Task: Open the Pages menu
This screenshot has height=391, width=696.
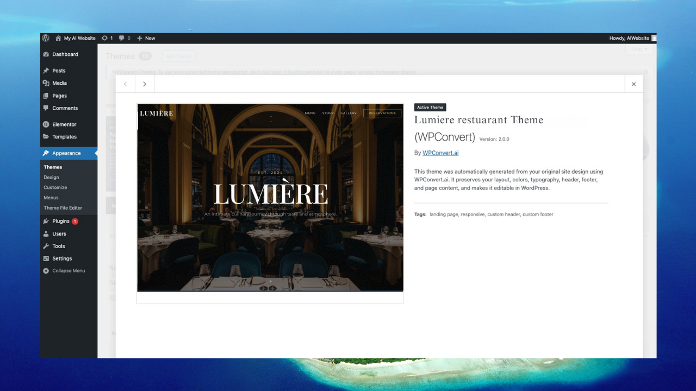Action: pos(69,96)
